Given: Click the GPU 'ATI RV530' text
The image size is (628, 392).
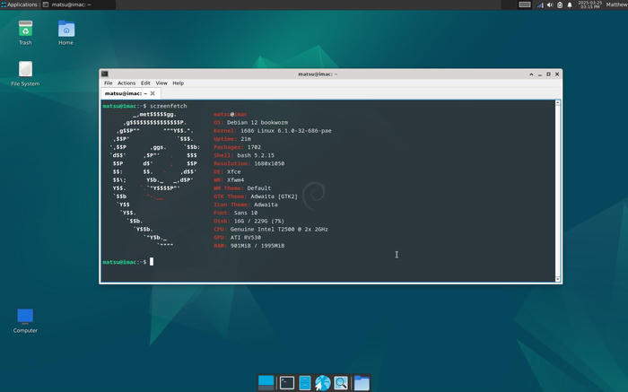Looking at the screenshot, I should tap(246, 238).
